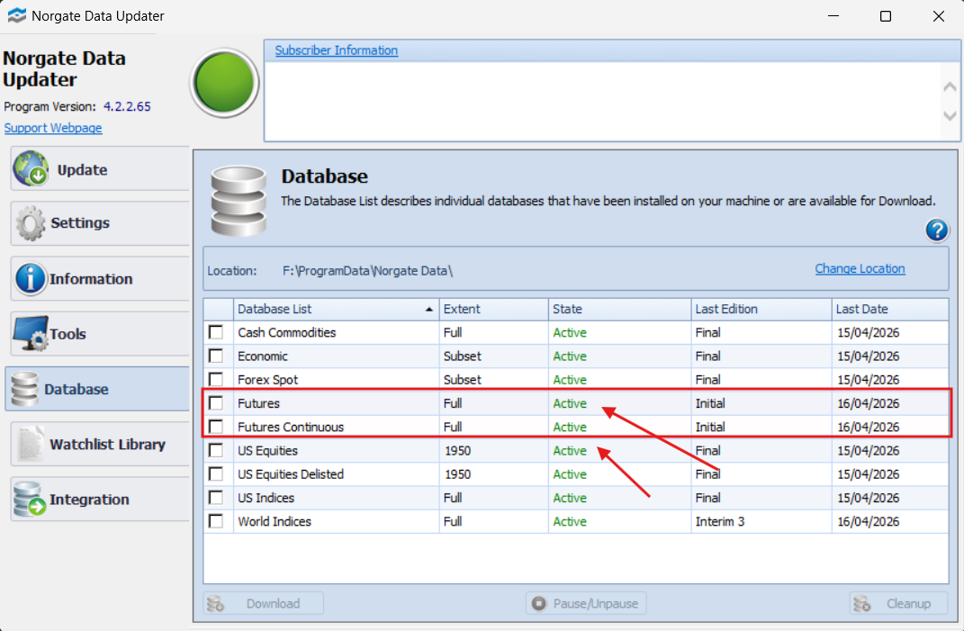This screenshot has width=964, height=631.
Task: Click the Integration database icon
Action: pyautogui.click(x=30, y=499)
